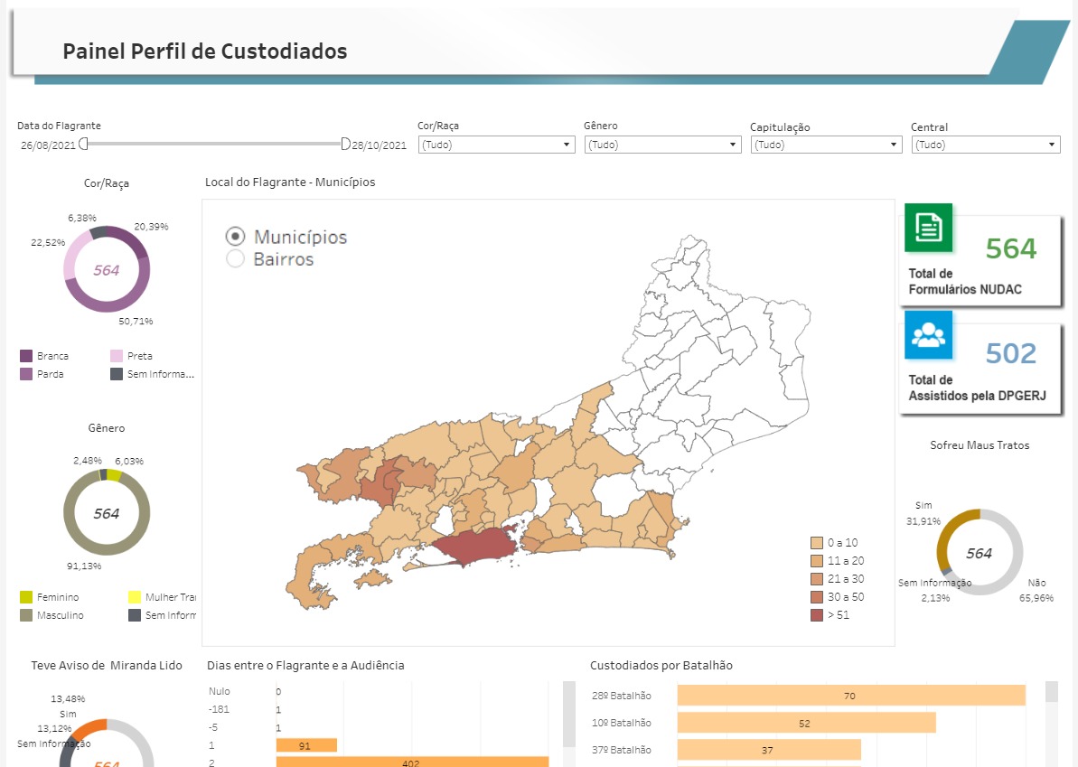Click the end handle of date slider
1078x767 pixels.
point(345,144)
